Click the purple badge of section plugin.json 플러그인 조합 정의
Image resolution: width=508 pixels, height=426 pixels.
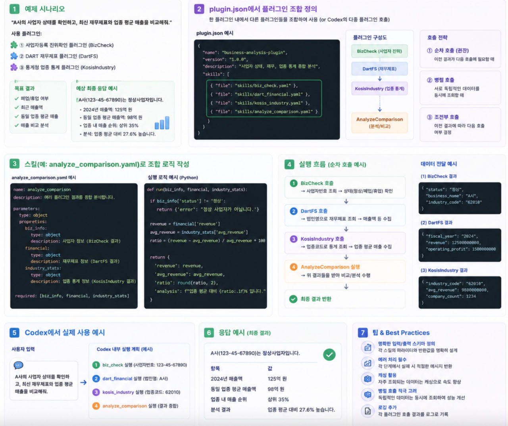coord(199,9)
